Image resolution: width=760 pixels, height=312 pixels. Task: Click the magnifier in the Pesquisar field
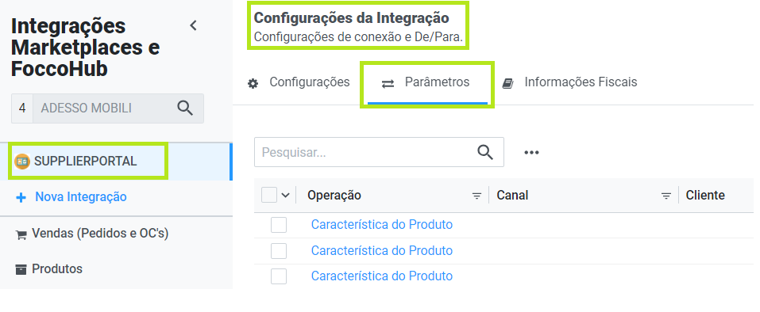coord(485,152)
